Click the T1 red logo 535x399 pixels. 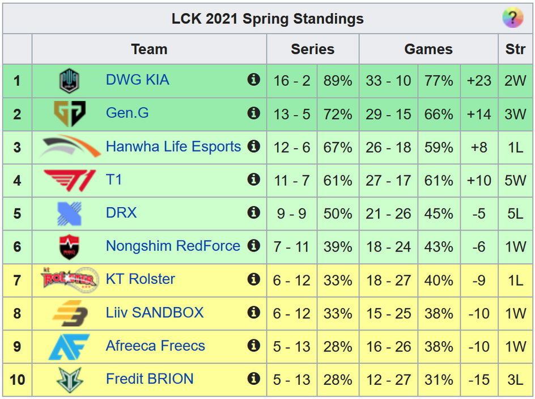click(x=70, y=180)
